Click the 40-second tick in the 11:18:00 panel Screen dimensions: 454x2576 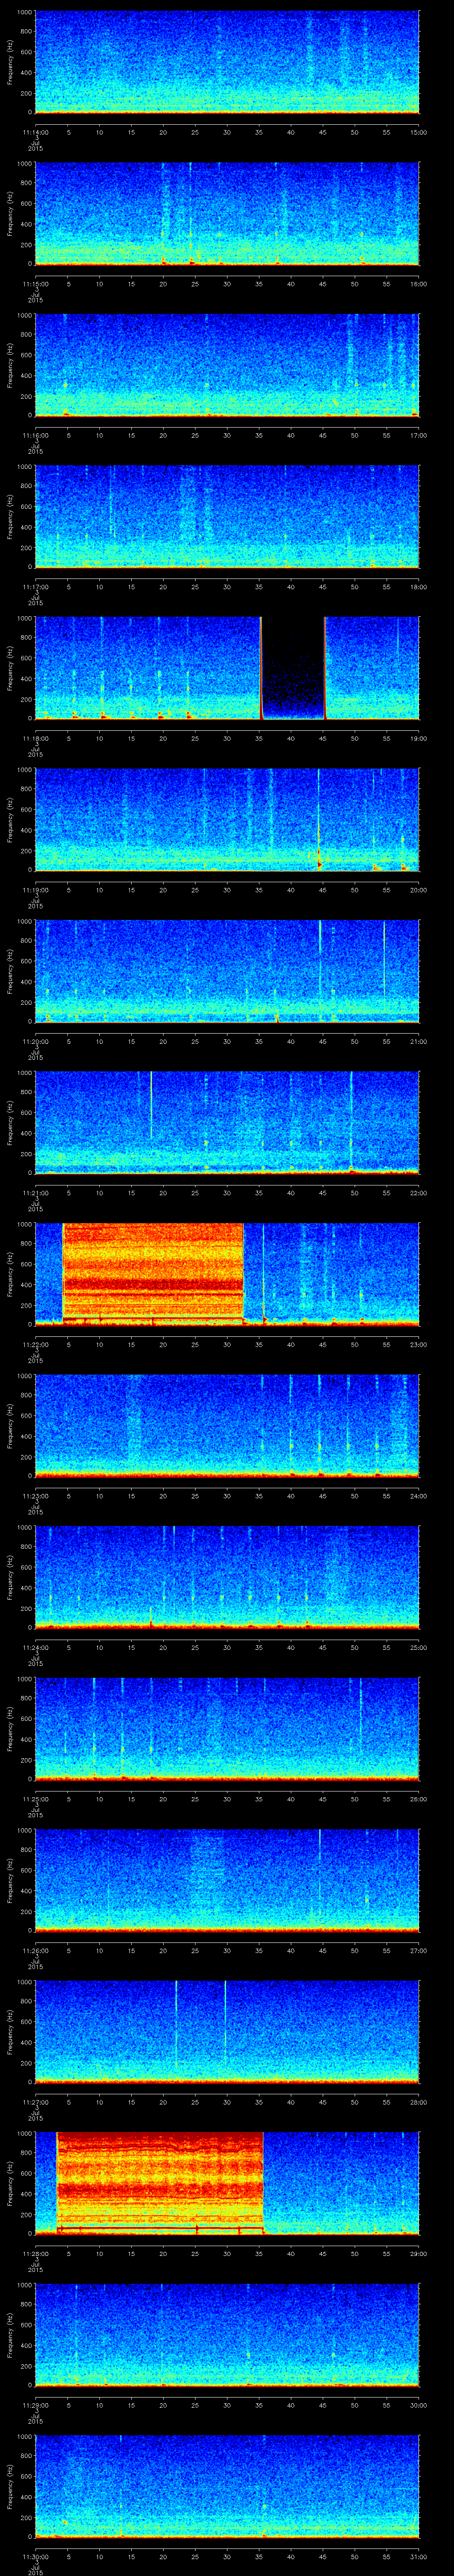point(291,738)
